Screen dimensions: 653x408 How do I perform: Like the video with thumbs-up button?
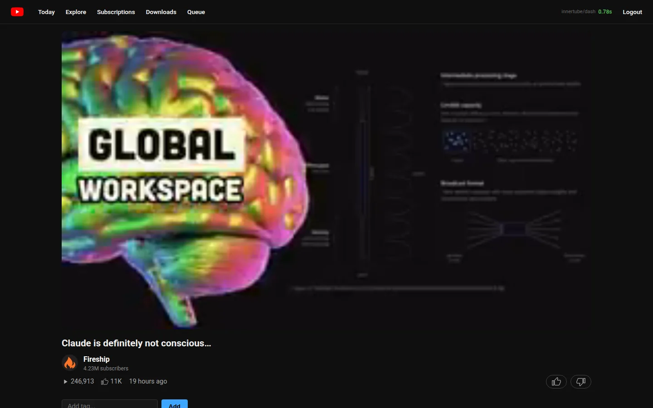[556, 382]
